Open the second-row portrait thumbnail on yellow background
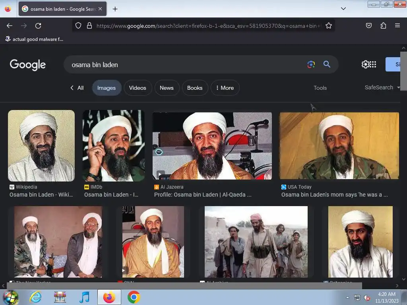 pyautogui.click(x=360, y=242)
